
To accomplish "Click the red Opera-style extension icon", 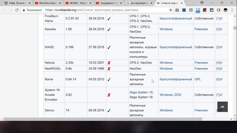I will click(x=218, y=10).
